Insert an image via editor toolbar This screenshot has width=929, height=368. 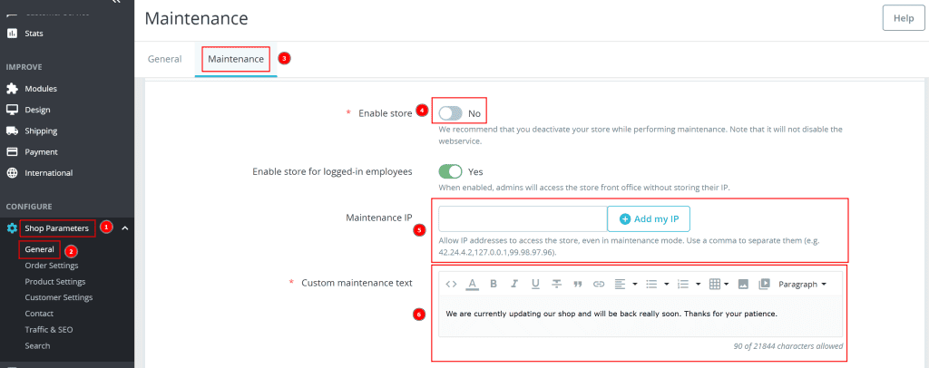[744, 284]
